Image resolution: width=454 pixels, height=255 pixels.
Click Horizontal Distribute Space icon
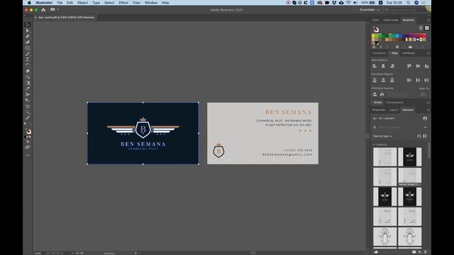(382, 94)
